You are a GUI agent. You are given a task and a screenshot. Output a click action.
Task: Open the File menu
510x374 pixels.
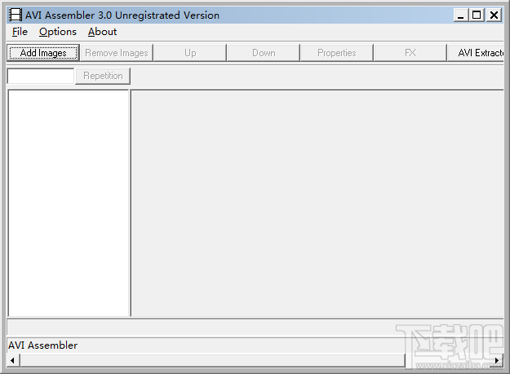coord(20,32)
